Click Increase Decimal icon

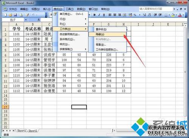pos(144,15)
